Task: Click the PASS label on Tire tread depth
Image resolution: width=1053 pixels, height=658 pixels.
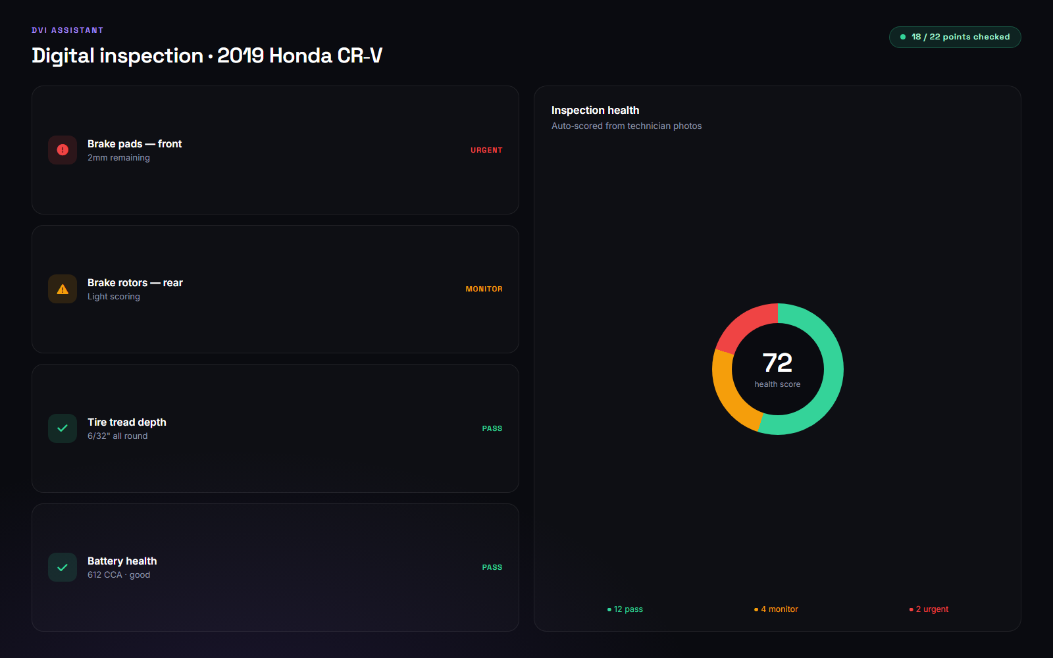Action: click(492, 428)
